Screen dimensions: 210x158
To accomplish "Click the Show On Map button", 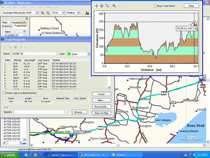I will point(102,113).
